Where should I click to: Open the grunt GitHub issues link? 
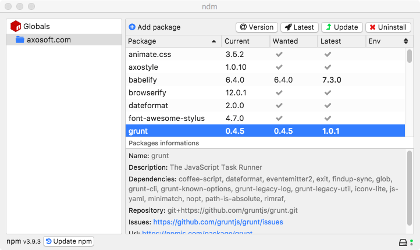pos(218,222)
